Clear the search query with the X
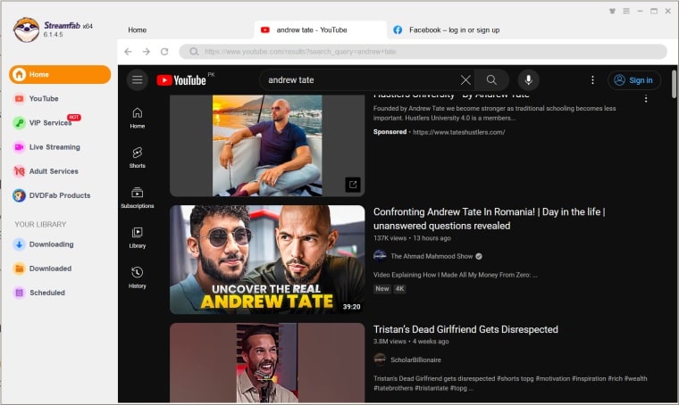679x405 pixels. [x=465, y=80]
